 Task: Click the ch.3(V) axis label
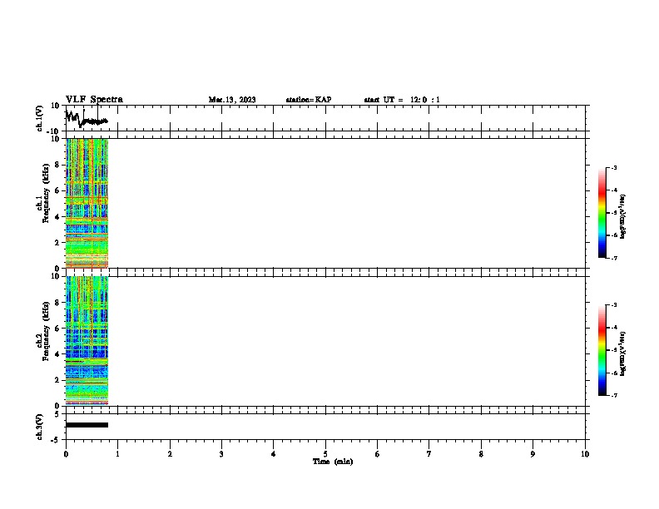point(40,427)
